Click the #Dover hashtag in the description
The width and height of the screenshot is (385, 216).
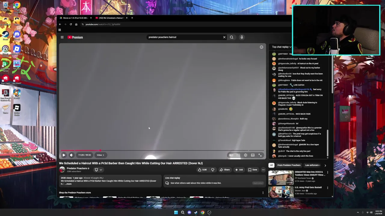click(x=88, y=178)
